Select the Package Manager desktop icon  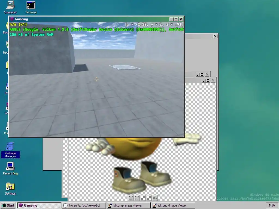tap(10, 150)
